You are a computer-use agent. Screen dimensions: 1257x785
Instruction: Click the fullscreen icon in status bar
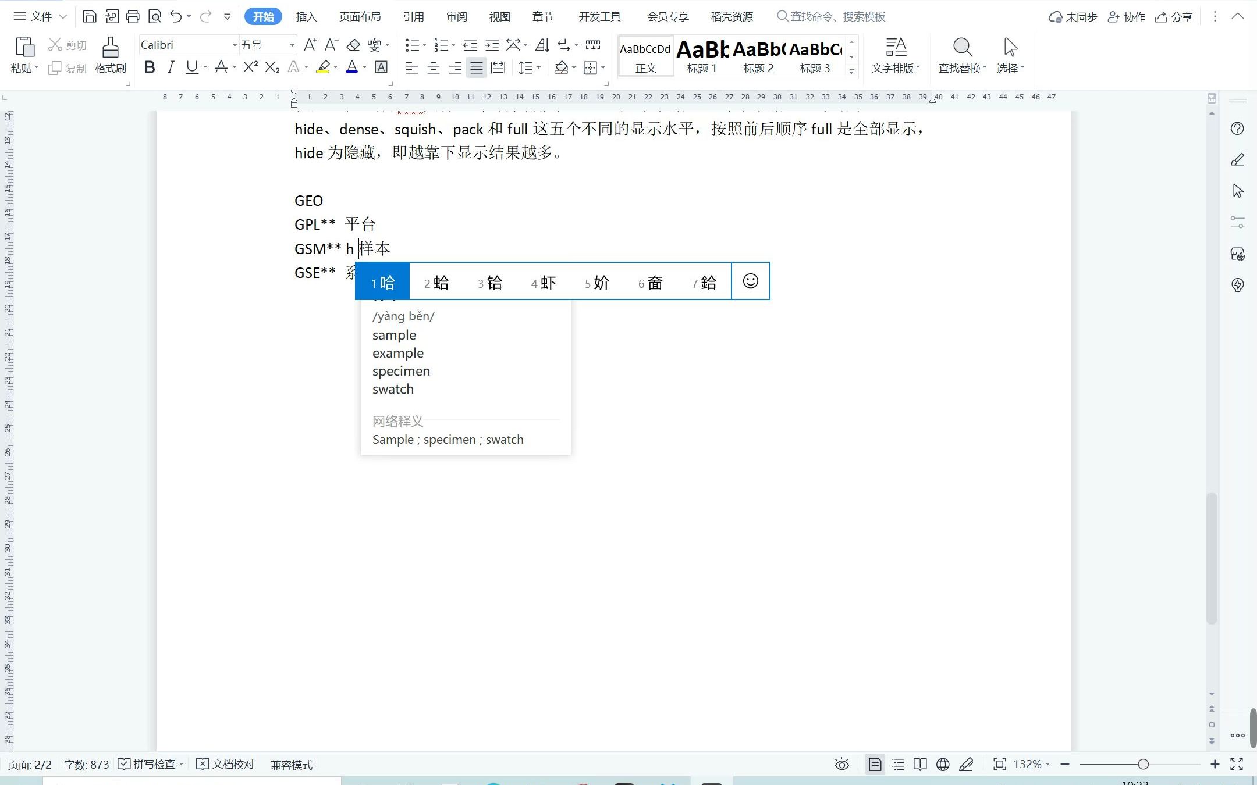tap(1237, 764)
